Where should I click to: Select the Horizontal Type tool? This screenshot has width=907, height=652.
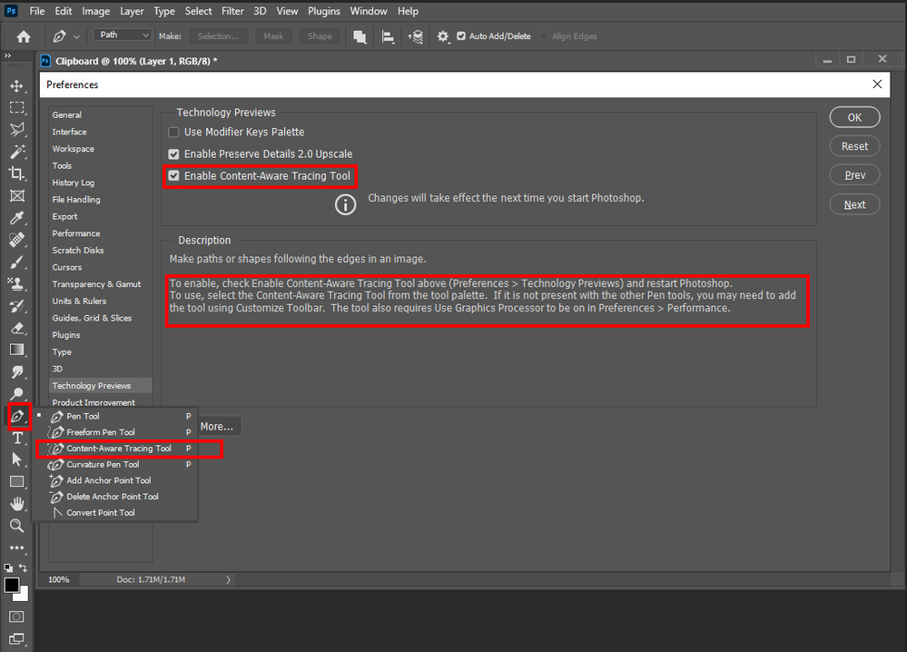pos(16,438)
